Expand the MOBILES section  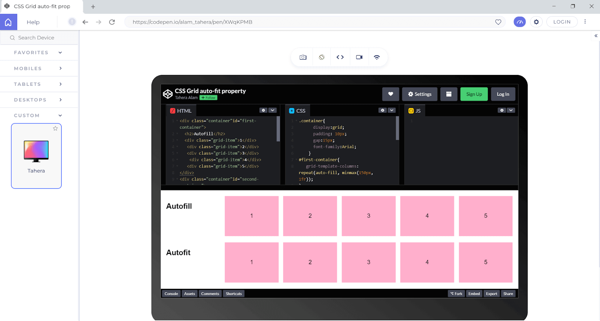click(x=39, y=68)
